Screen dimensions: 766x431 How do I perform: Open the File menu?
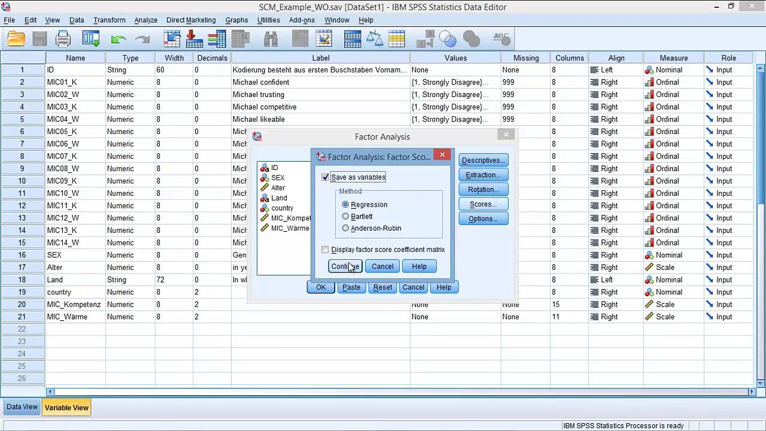coord(10,20)
